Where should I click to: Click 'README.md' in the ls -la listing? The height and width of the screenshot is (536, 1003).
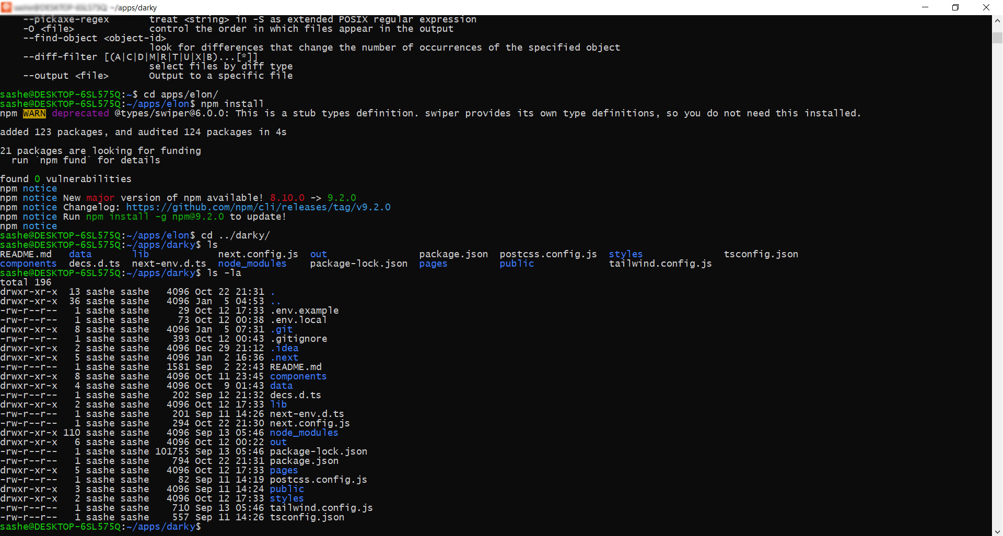click(296, 367)
